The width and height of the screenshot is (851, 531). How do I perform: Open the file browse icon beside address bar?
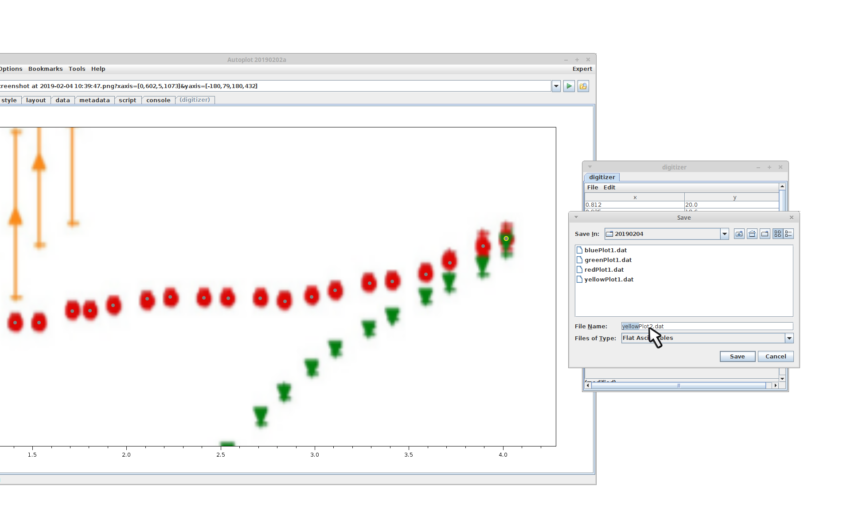coord(583,86)
